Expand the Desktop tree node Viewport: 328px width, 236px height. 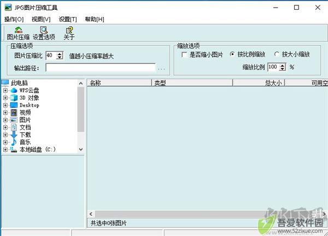[x=5, y=105]
